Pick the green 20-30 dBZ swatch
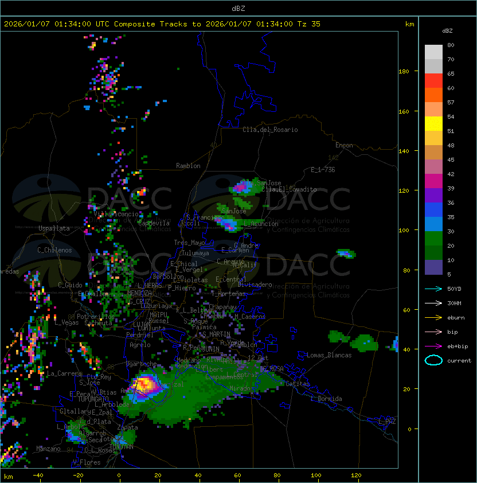Viewport: 477px width, 483px height. pyautogui.click(x=433, y=239)
